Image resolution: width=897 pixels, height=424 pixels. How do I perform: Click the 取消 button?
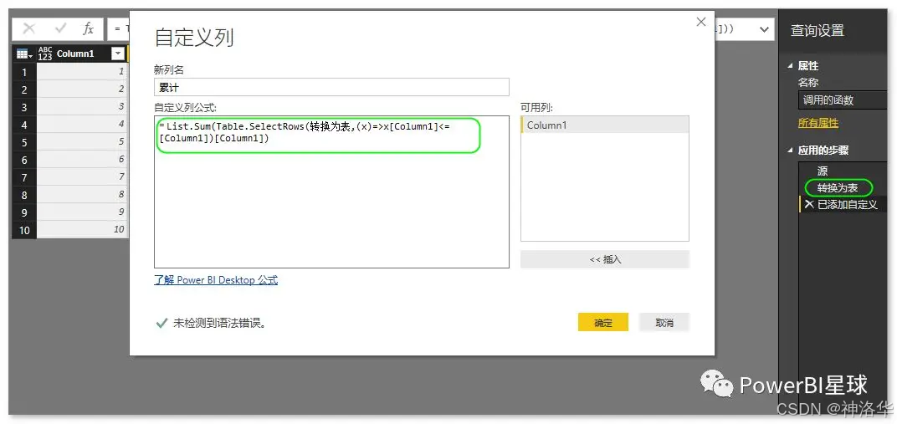click(x=664, y=322)
